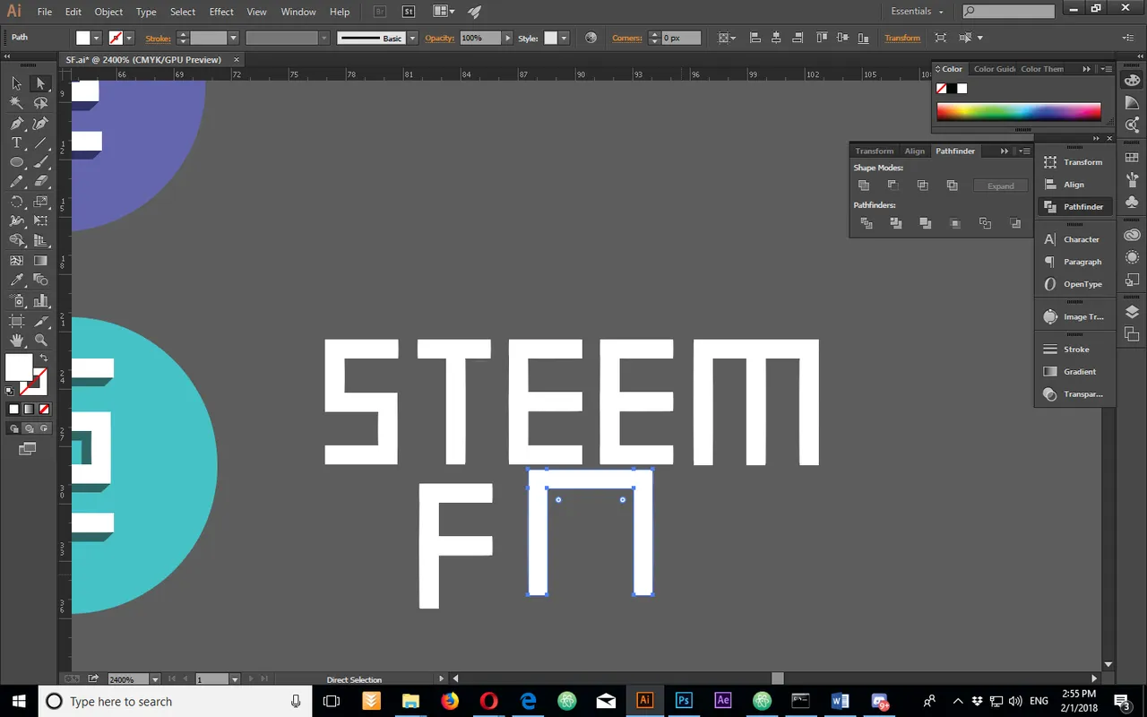The height and width of the screenshot is (717, 1147).
Task: Open the stroke weight dropdown
Action: pyautogui.click(x=233, y=39)
